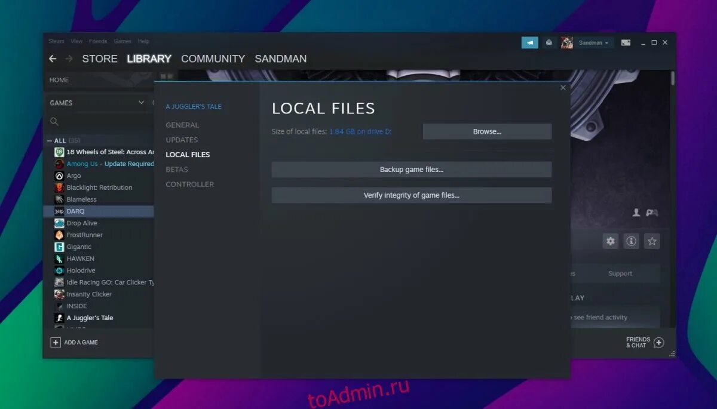Select BETAS in properties sidebar

[177, 170]
